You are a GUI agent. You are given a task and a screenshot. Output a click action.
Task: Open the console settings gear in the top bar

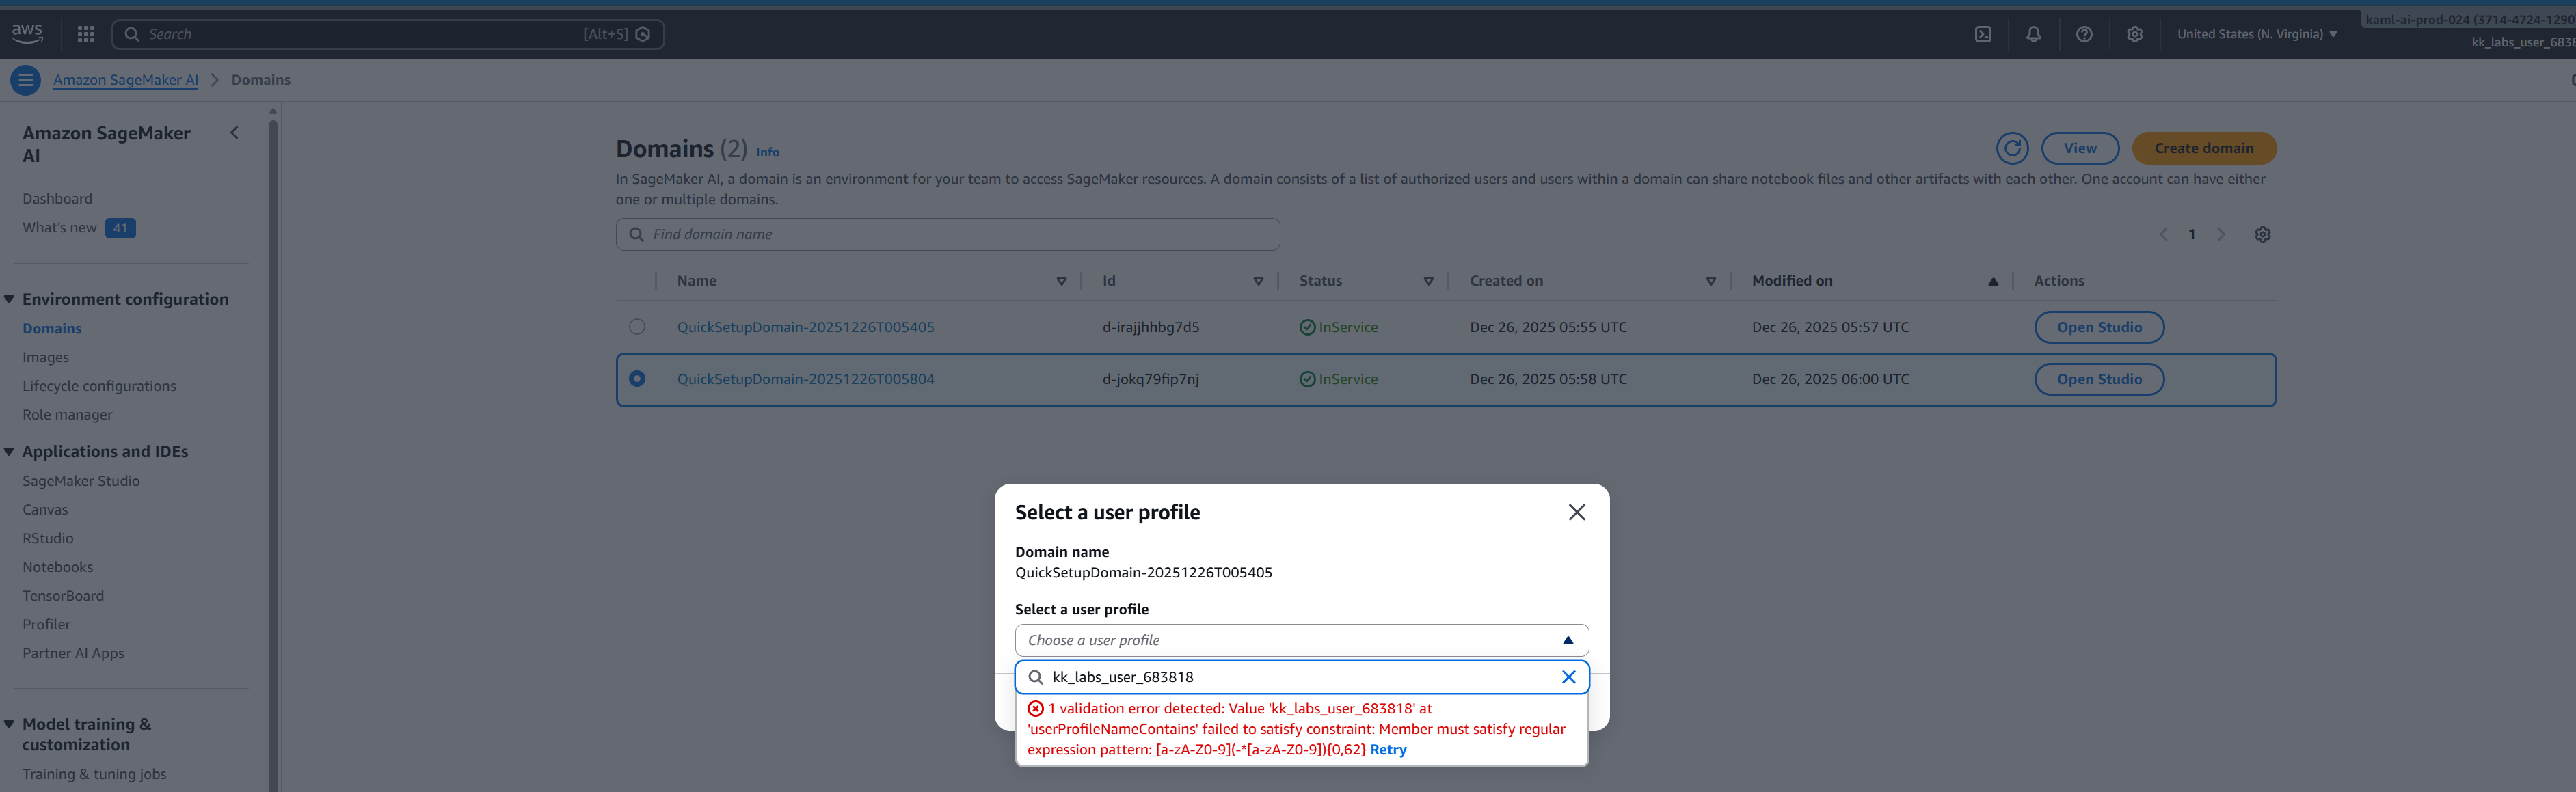tap(2134, 34)
